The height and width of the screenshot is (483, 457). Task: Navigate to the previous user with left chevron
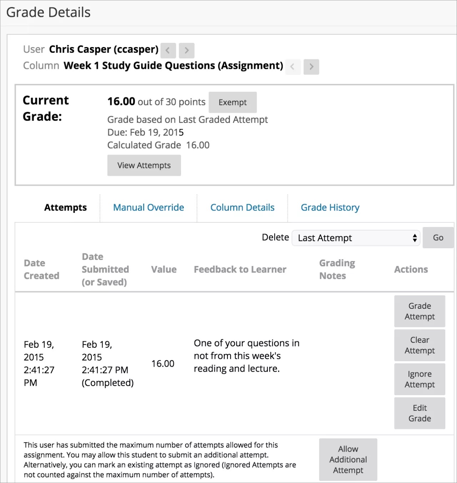168,50
